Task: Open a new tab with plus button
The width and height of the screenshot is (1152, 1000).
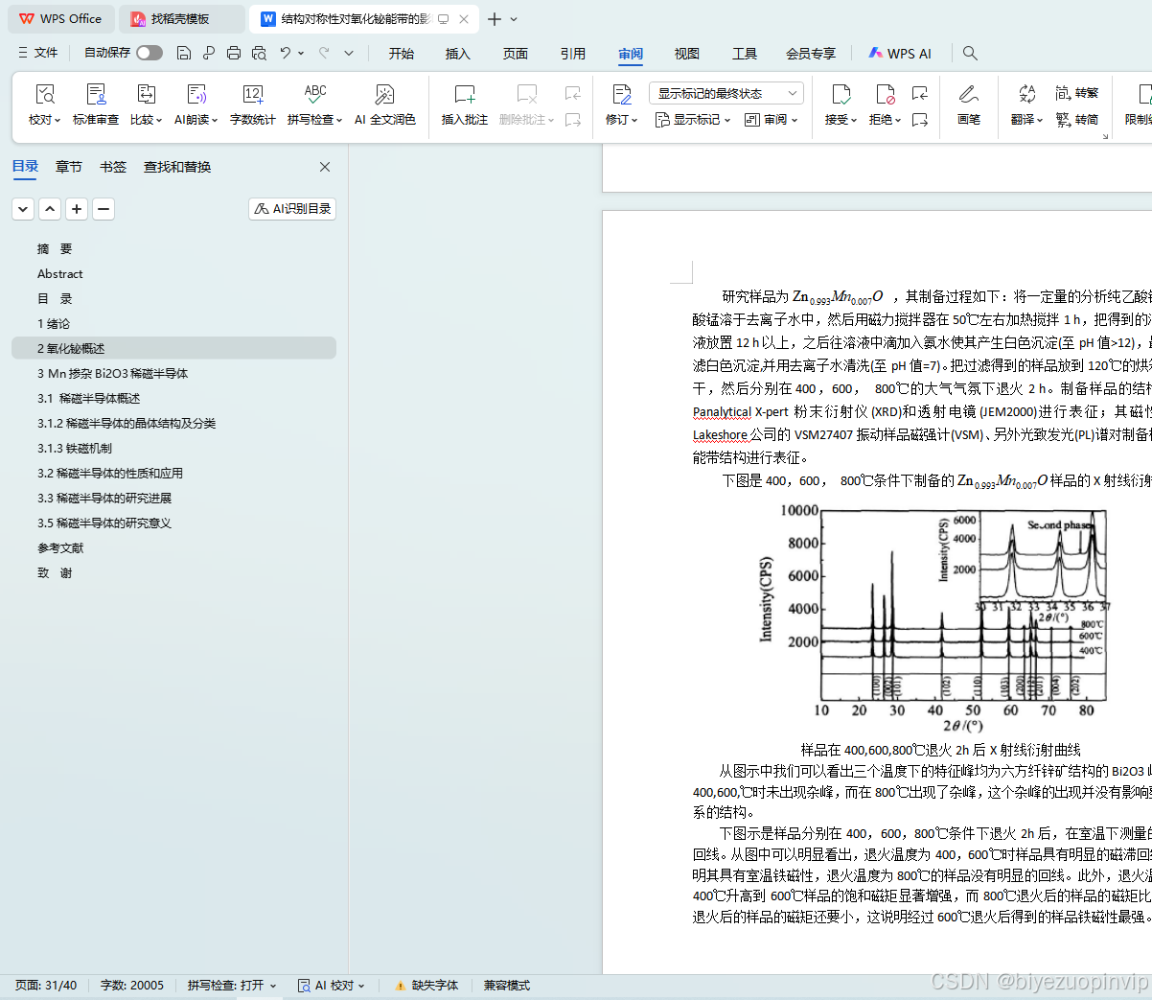Action: pyautogui.click(x=495, y=19)
